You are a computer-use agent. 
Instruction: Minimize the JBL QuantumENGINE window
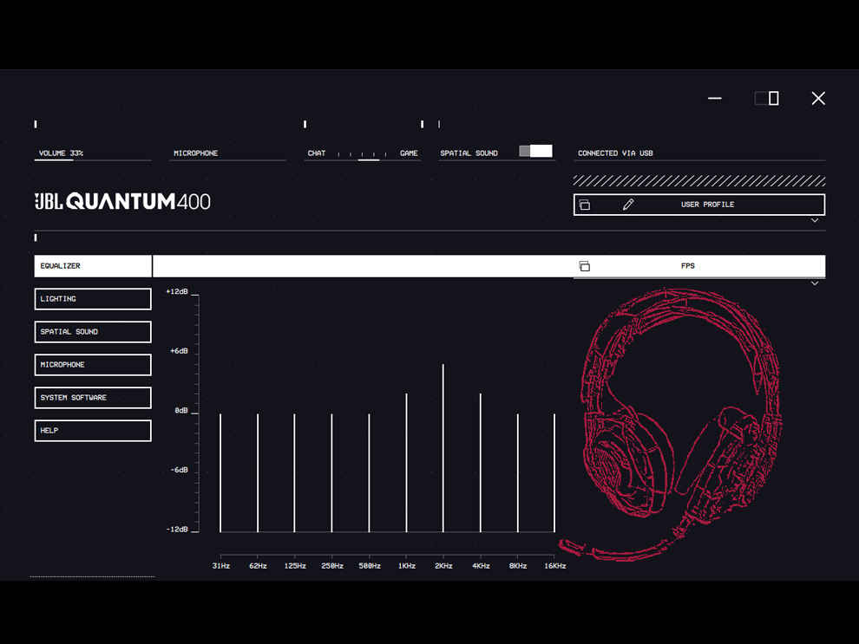click(x=714, y=99)
